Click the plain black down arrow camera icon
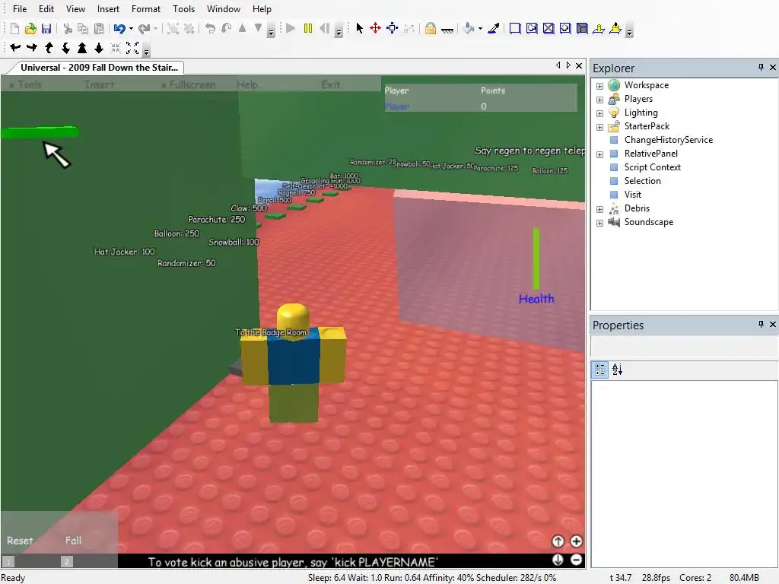 click(x=99, y=48)
